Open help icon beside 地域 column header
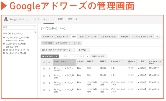Screen dimensions: 166x101 (x=92, y=61)
